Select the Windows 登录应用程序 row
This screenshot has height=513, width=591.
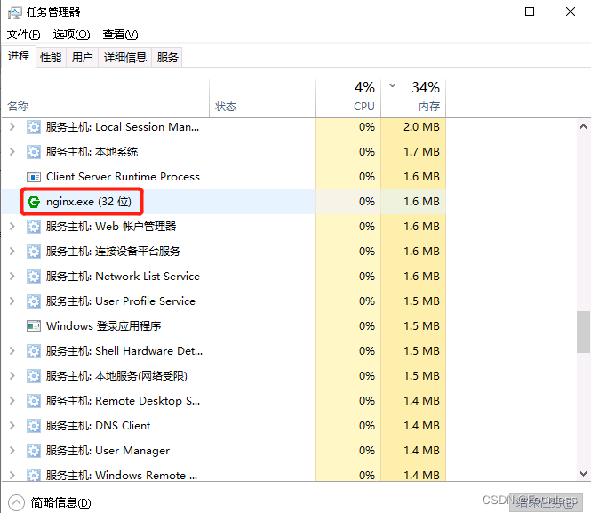[x=224, y=326]
